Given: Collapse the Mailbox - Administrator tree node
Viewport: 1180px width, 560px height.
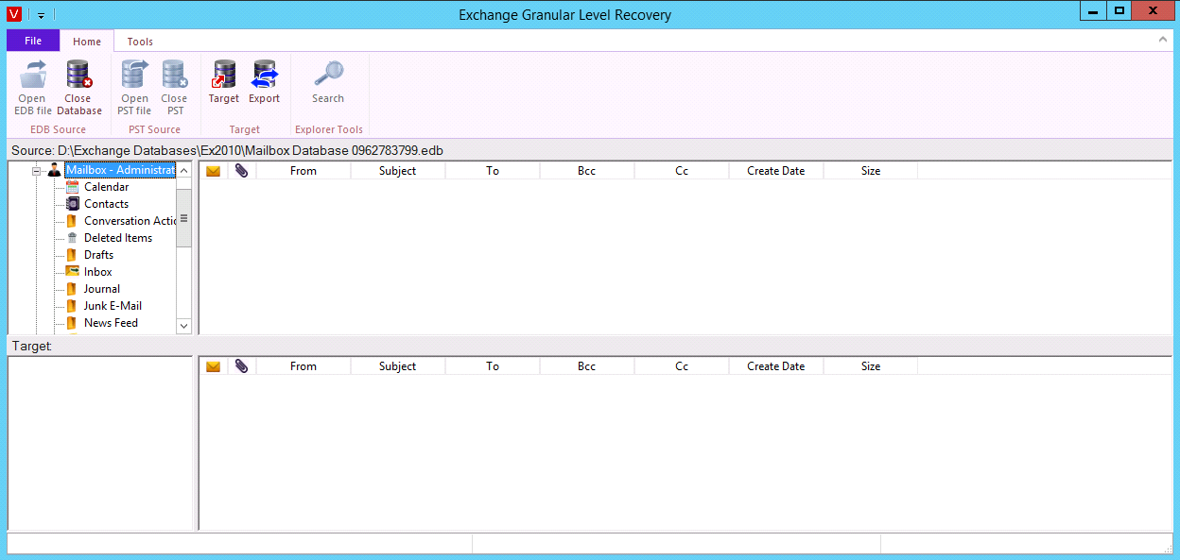Looking at the screenshot, I should coord(37,171).
